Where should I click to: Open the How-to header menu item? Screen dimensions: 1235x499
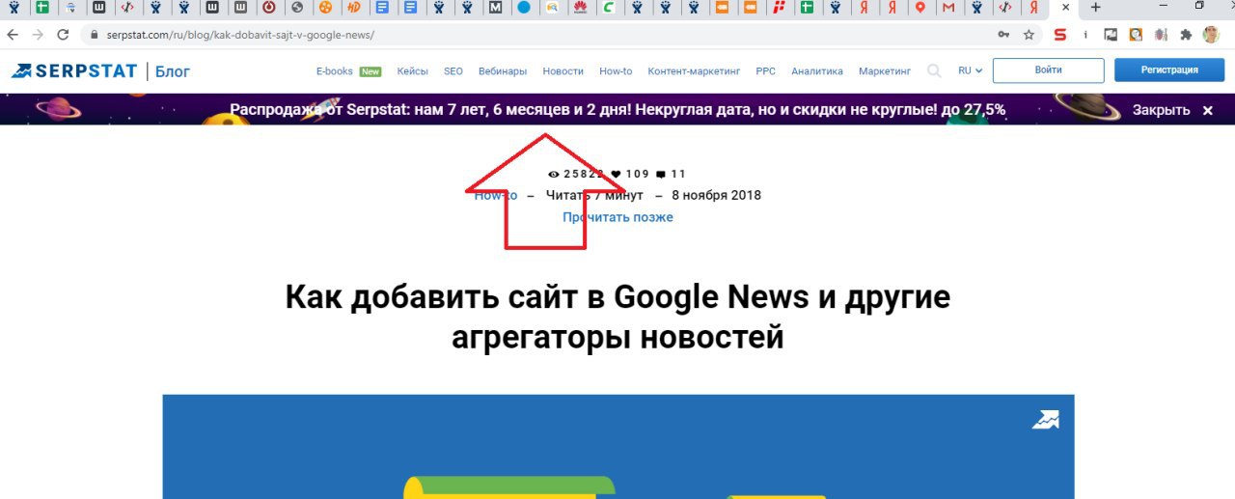tap(616, 70)
